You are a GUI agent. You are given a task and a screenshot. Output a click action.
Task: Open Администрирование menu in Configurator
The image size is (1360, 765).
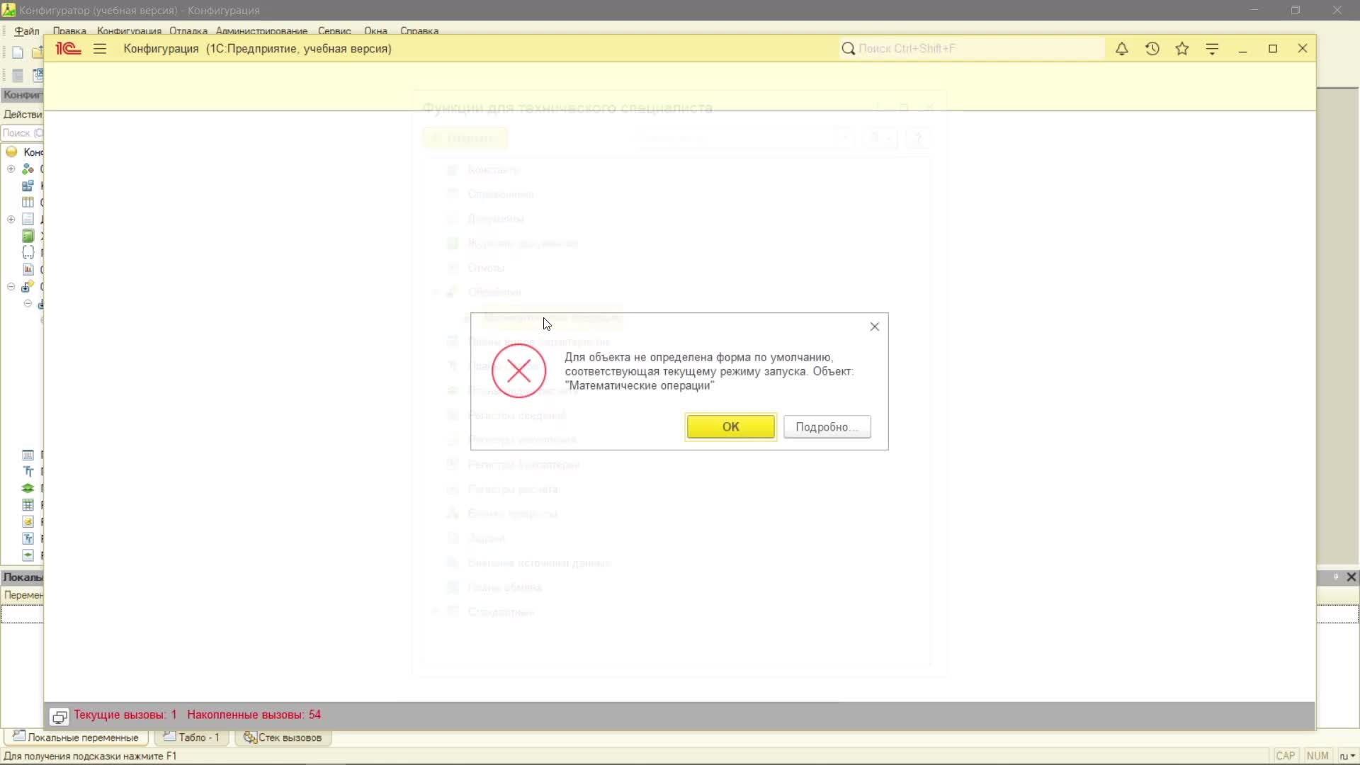[x=261, y=31]
